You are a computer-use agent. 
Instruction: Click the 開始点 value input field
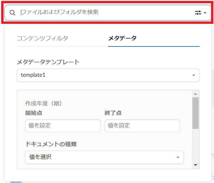pos(63,126)
